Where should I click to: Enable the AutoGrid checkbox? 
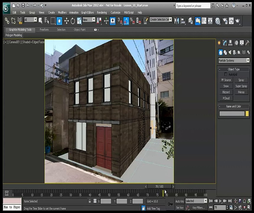[x=226, y=75]
